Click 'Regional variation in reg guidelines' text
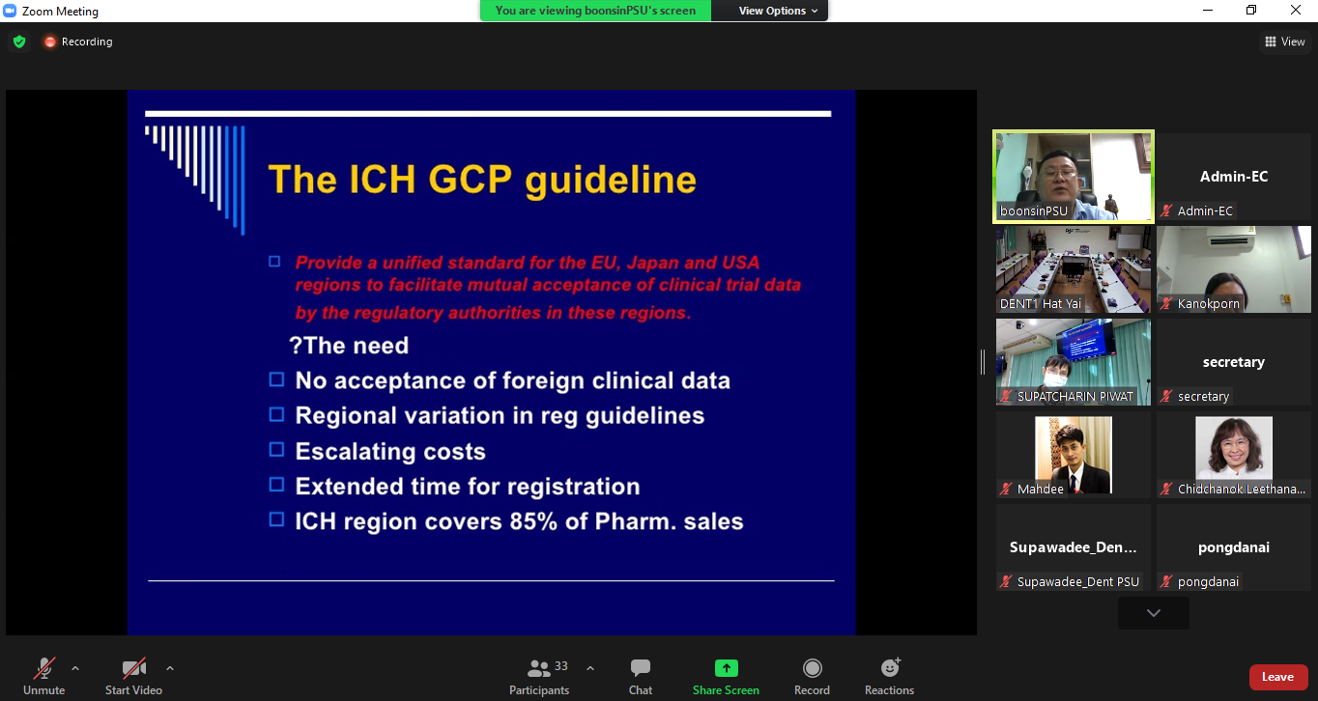Image resolution: width=1318 pixels, height=701 pixels. point(500,415)
